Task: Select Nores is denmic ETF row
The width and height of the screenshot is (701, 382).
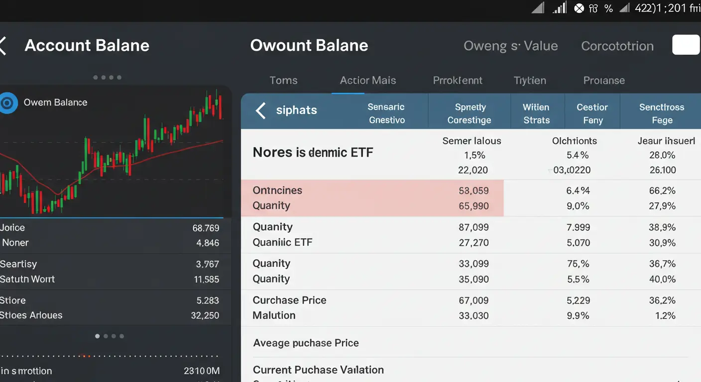Action: pyautogui.click(x=471, y=155)
